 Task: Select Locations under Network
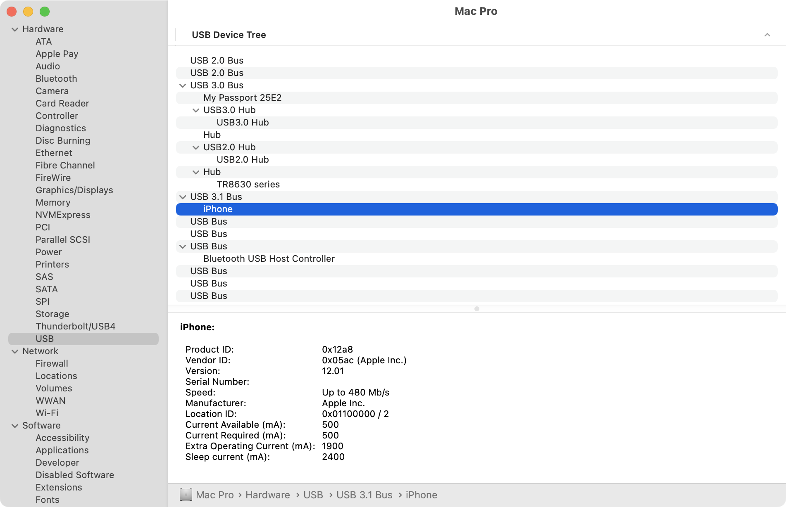pos(56,376)
